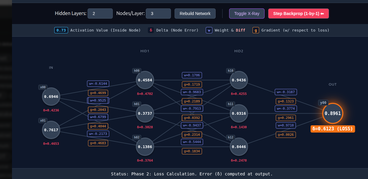Click the w weight legend icon

[x=209, y=30]
